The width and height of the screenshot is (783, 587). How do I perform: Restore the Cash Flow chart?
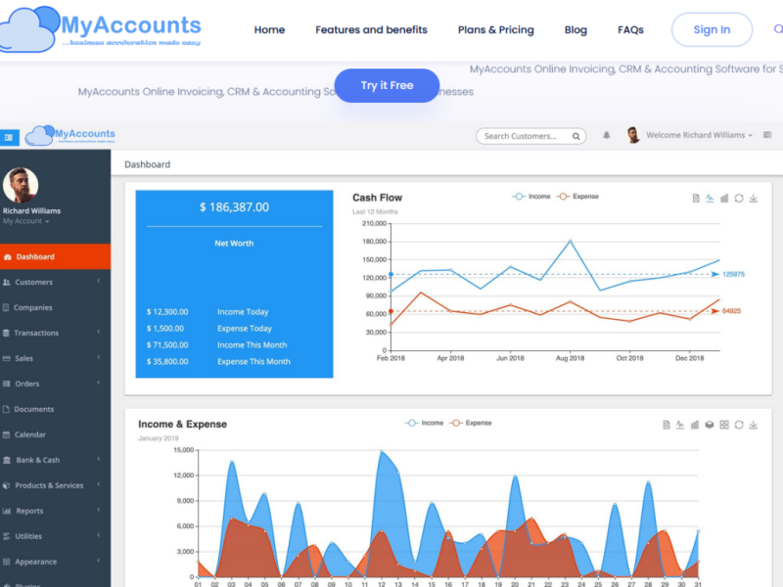pos(739,199)
